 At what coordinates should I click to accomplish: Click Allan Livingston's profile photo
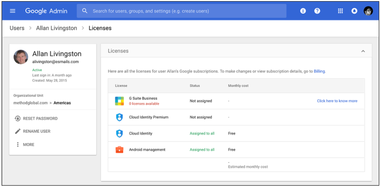[21, 57]
